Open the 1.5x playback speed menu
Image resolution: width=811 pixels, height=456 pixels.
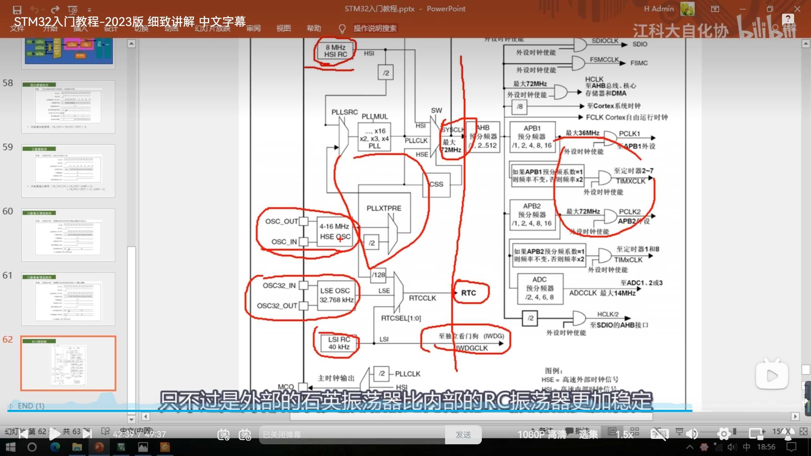click(x=624, y=434)
